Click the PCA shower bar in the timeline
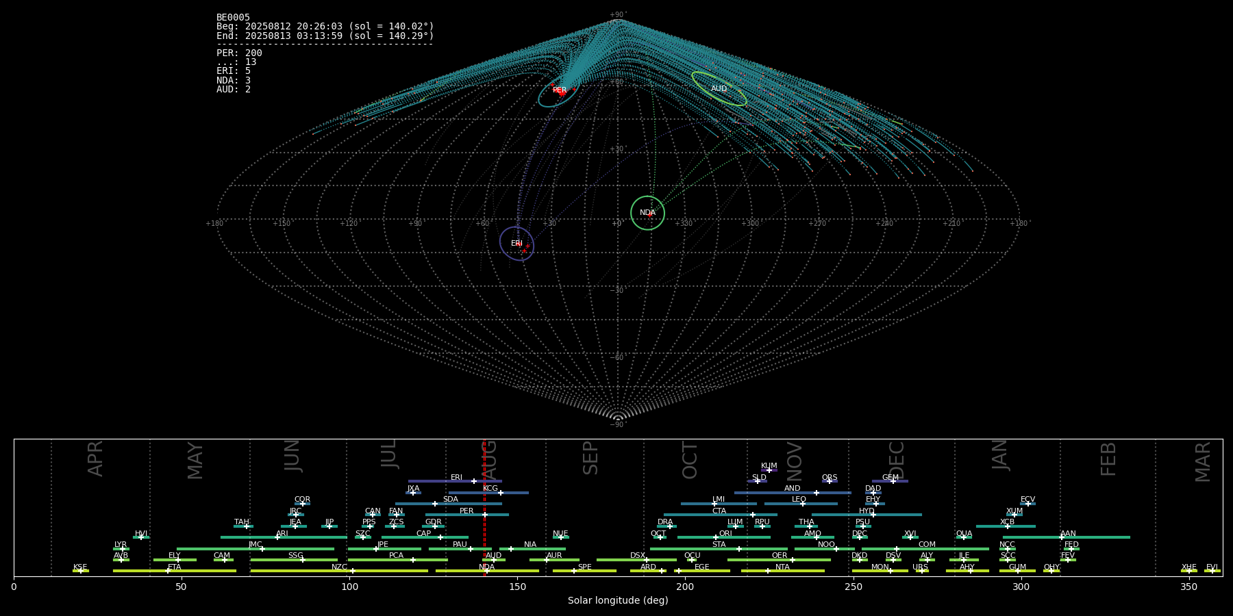This screenshot has width=1233, height=616. coord(398,560)
